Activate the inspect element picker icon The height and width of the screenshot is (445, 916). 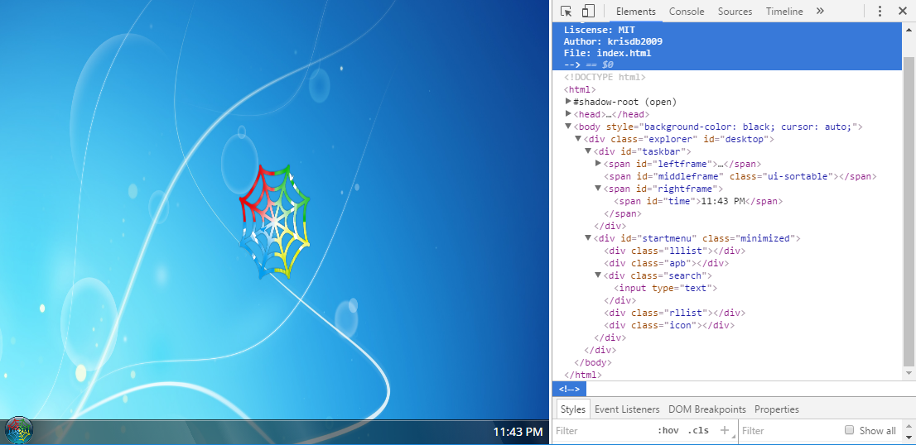(x=566, y=11)
